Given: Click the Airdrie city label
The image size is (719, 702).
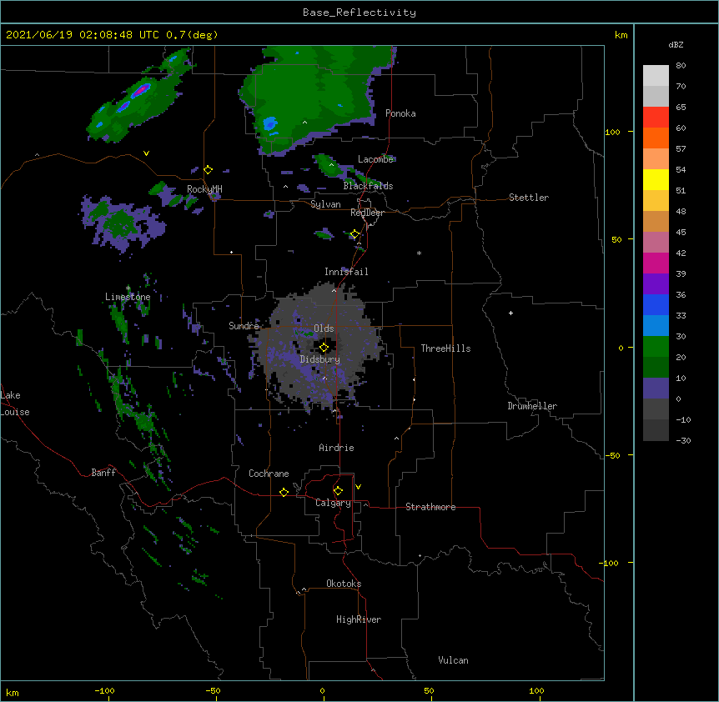Looking at the screenshot, I should 336,448.
